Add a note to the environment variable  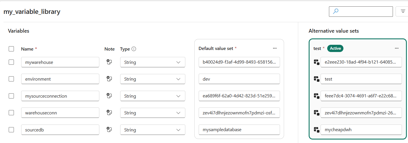coord(109,79)
